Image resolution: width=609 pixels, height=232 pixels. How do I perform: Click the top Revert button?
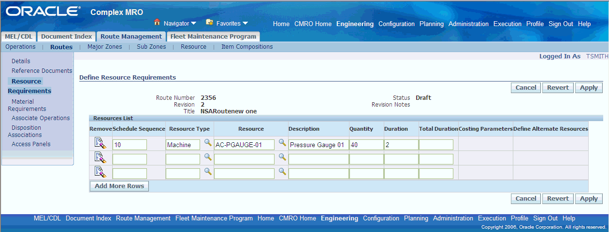558,88
